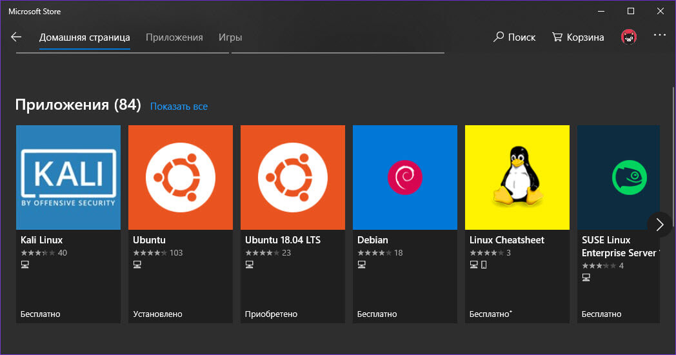Click PC device icon under Debian
This screenshot has height=355, width=676.
(x=361, y=265)
